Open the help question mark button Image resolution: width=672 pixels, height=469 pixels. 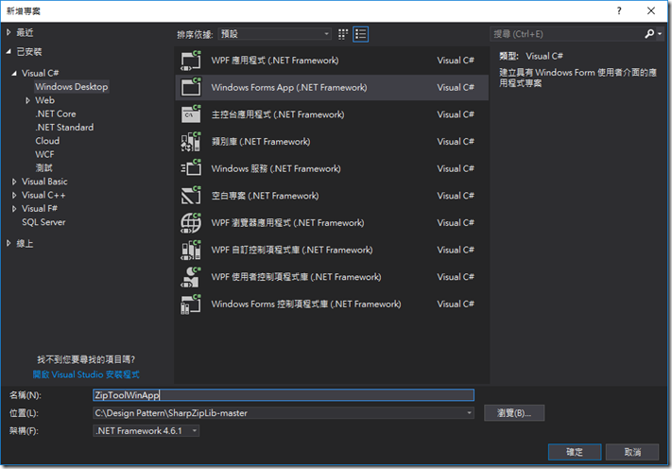(x=619, y=11)
